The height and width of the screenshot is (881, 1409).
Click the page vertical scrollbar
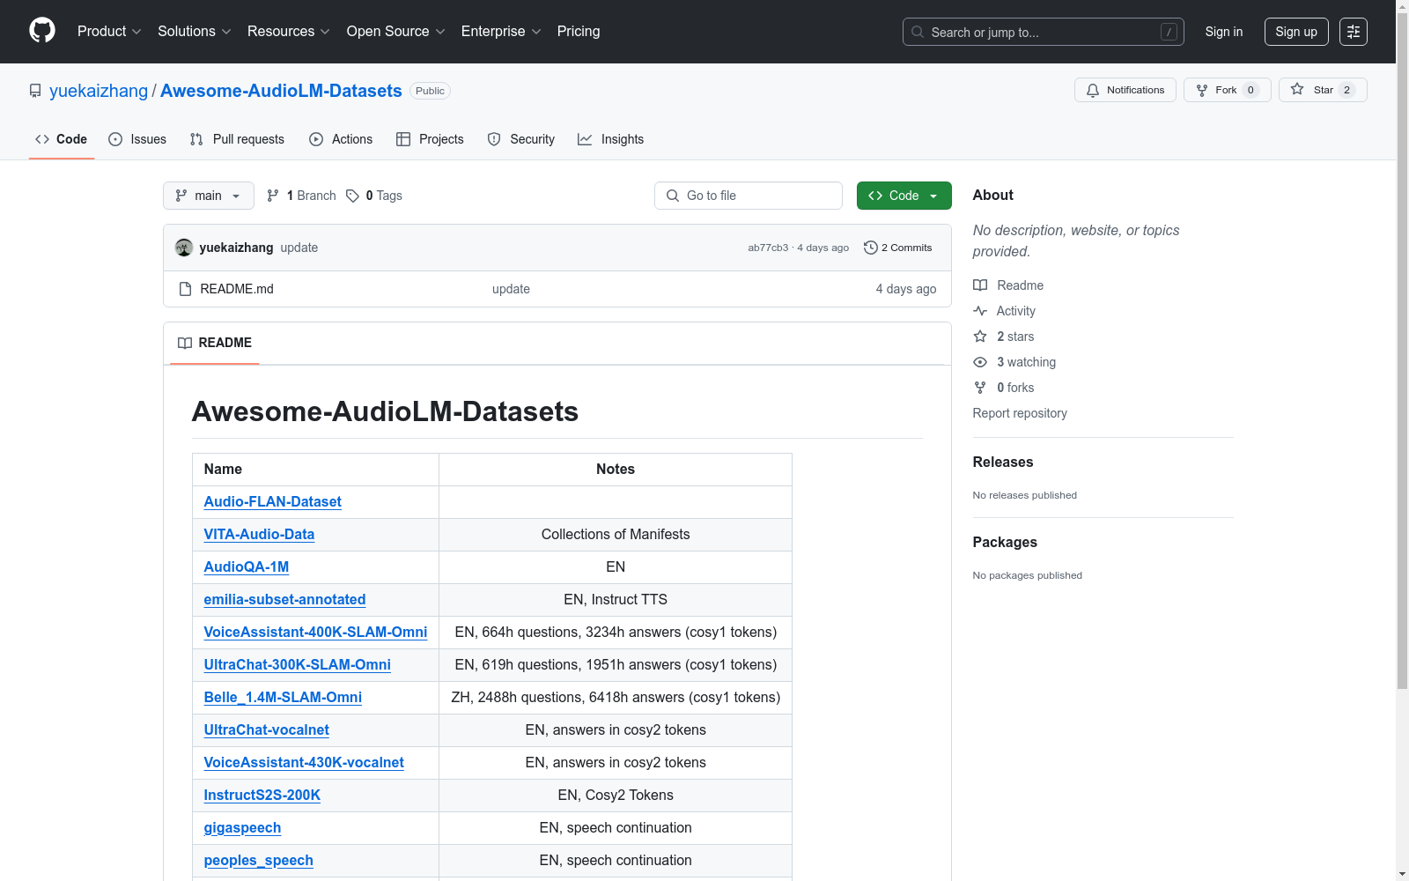coord(1402,352)
